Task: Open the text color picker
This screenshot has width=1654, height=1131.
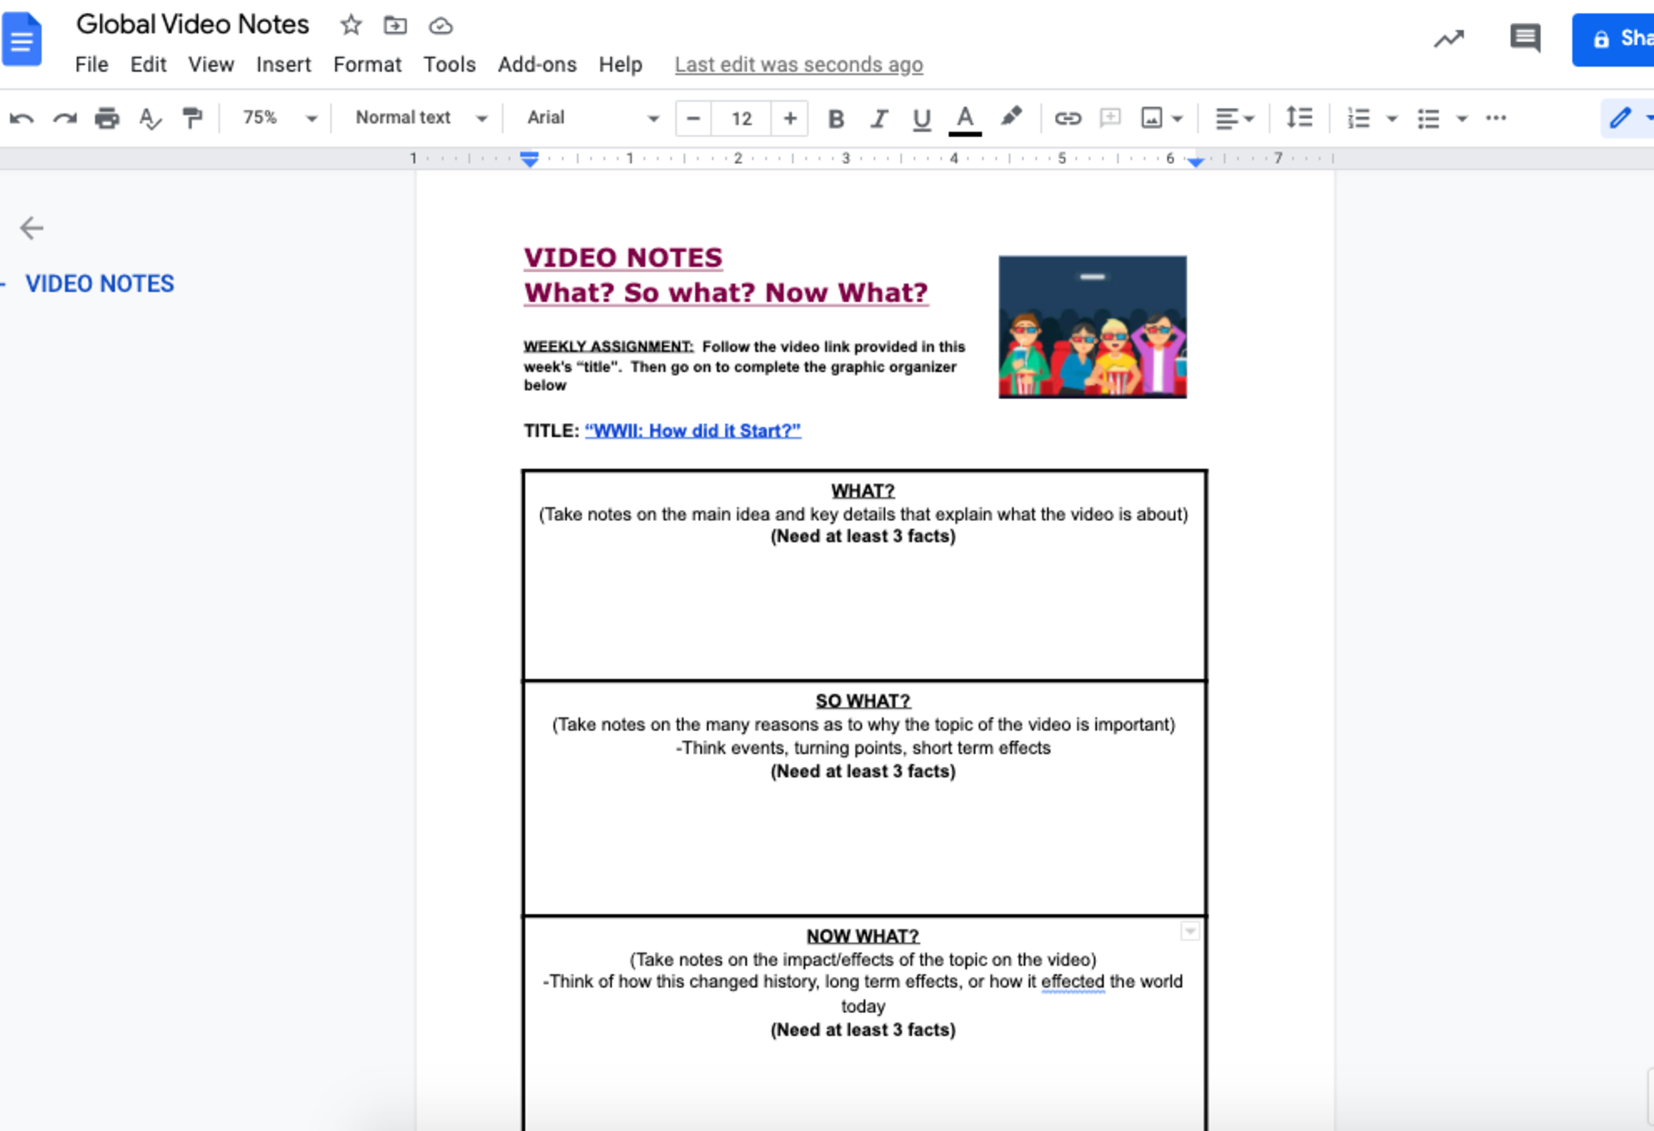Action: click(964, 119)
